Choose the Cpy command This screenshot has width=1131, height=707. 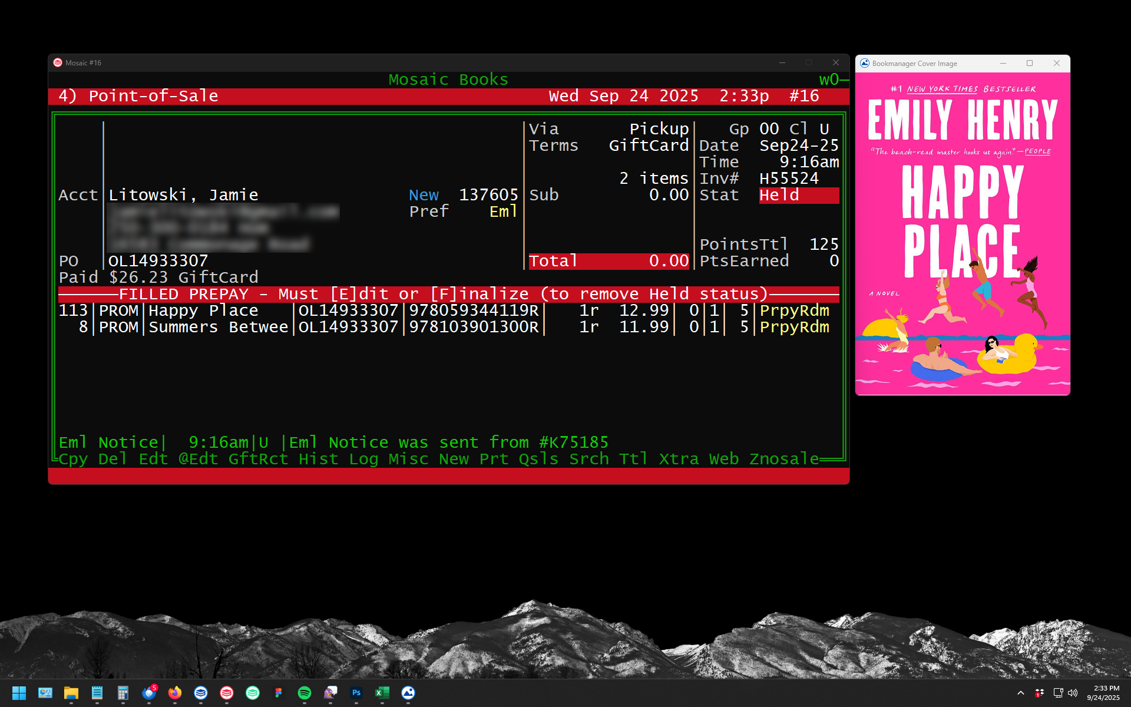[73, 458]
